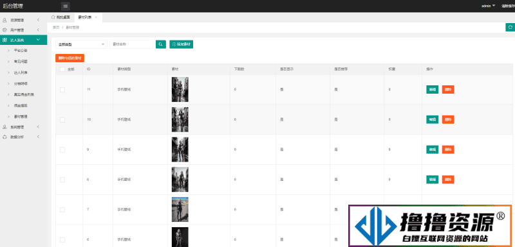Open 真实佣金列表 in the sidebar
This screenshot has height=247, width=515.
24,94
